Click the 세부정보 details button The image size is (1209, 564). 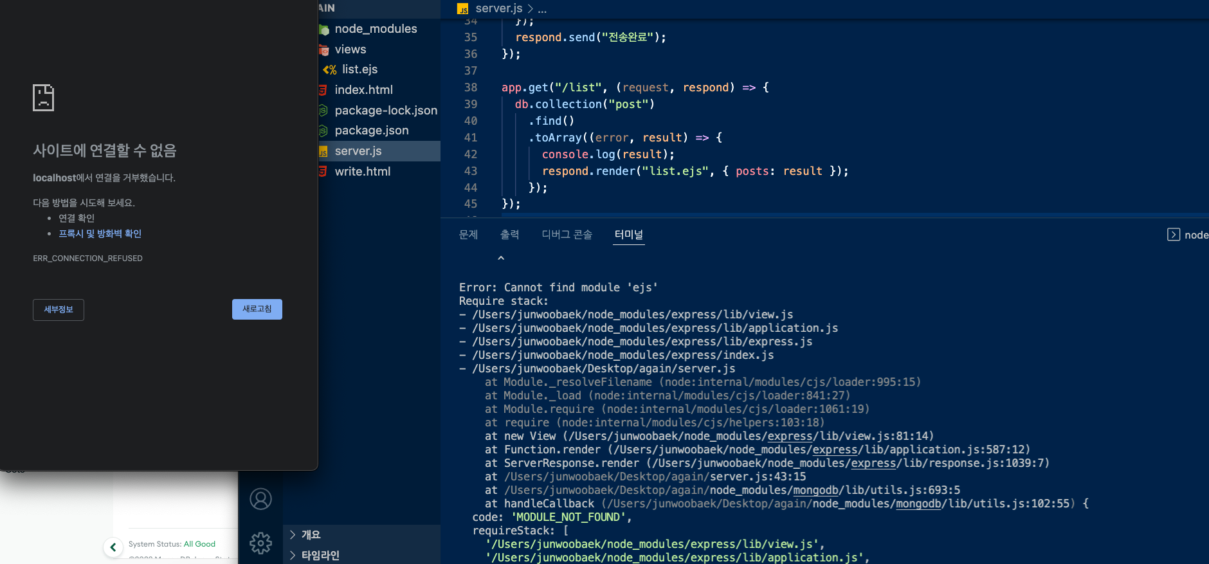pyautogui.click(x=59, y=310)
